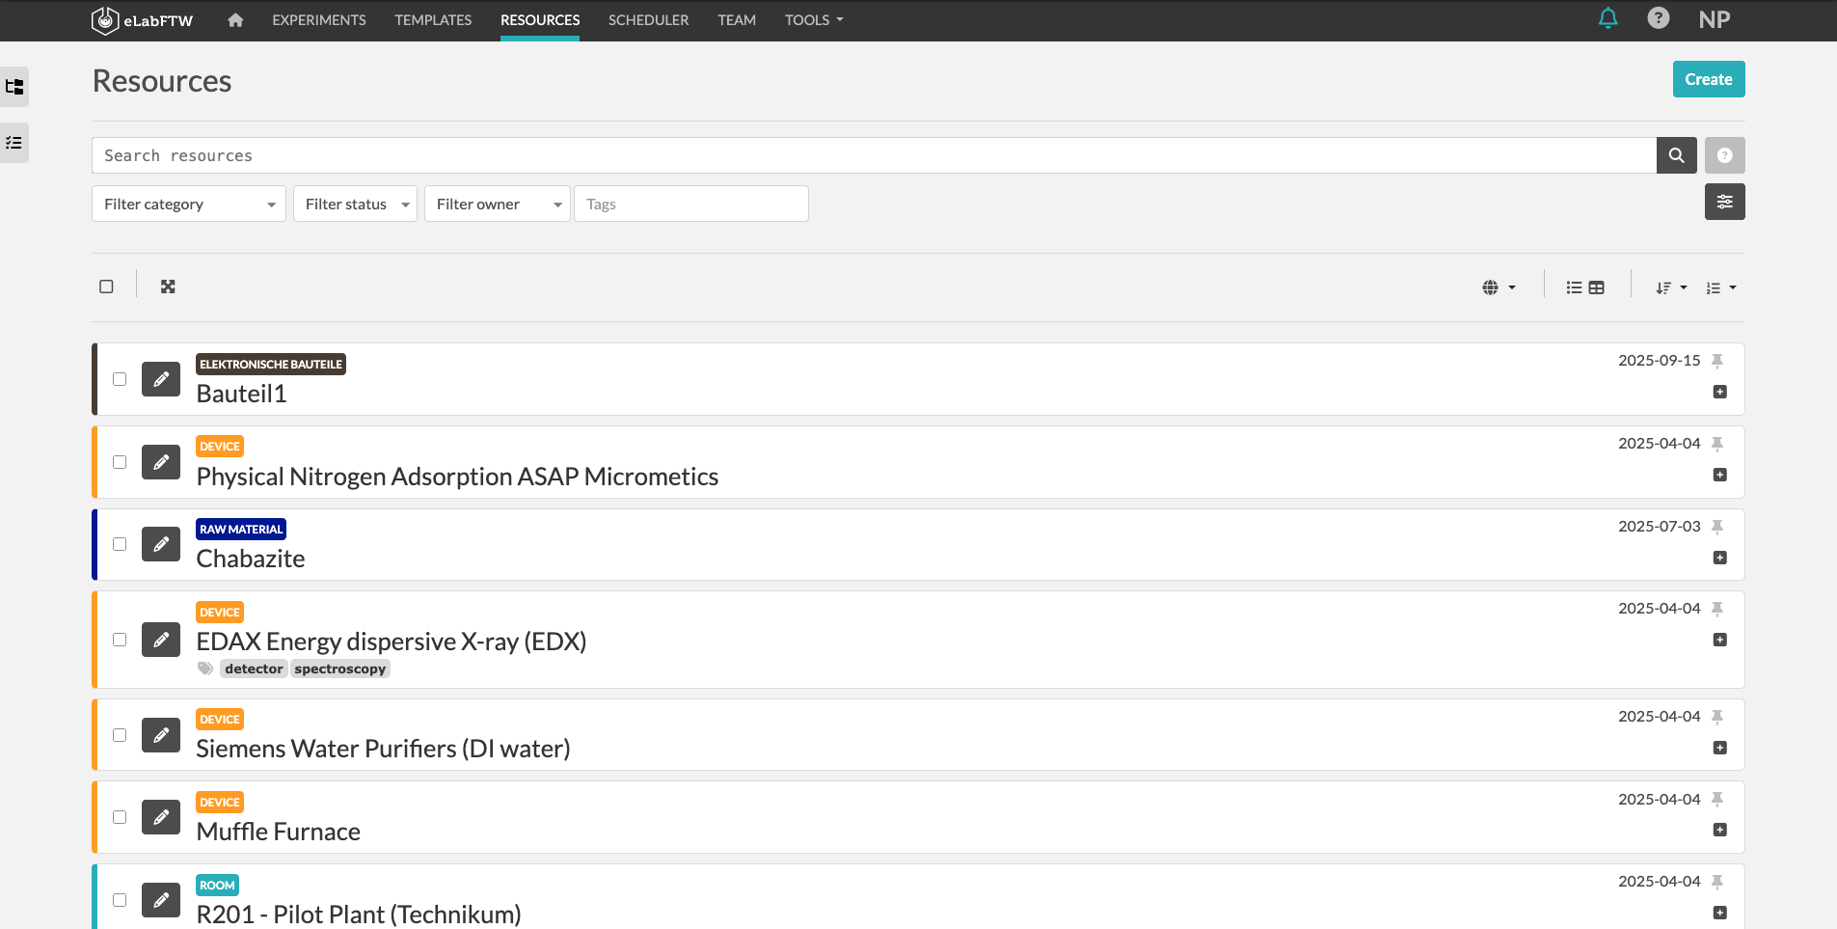Click the search magnifier icon
The image size is (1837, 929).
(1676, 154)
